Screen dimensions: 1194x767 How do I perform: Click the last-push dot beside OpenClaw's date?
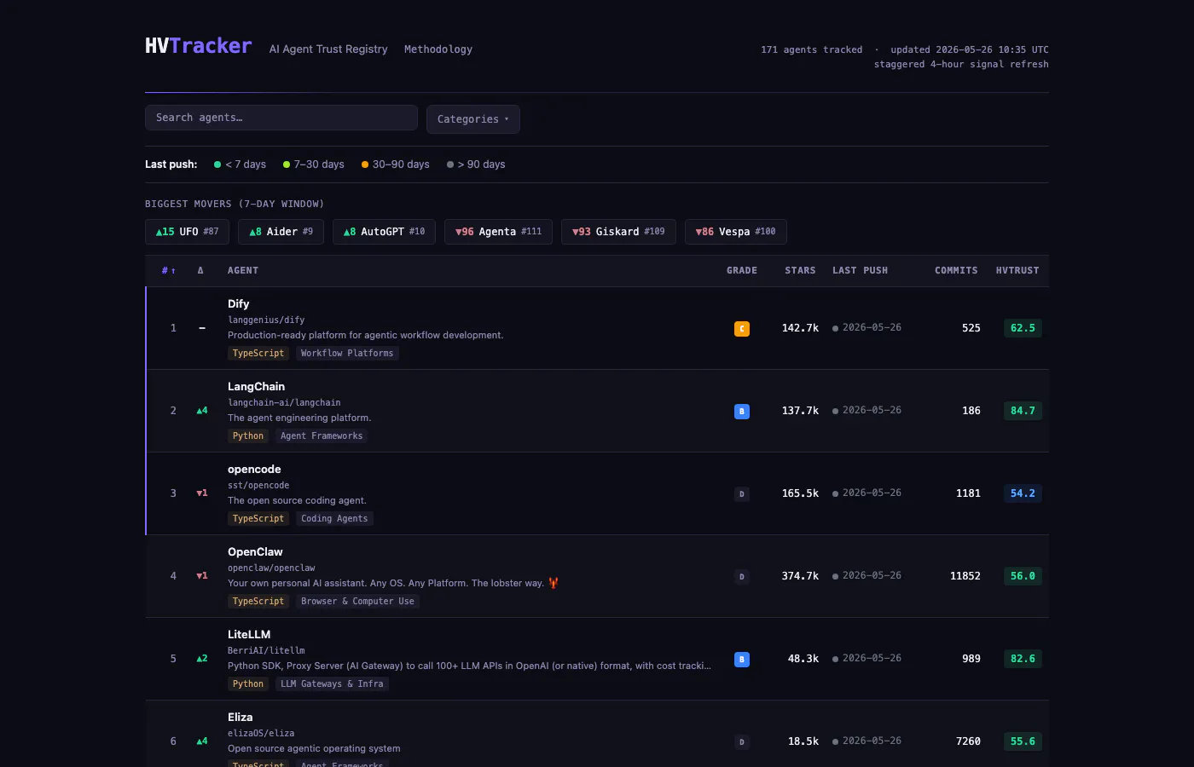point(836,576)
